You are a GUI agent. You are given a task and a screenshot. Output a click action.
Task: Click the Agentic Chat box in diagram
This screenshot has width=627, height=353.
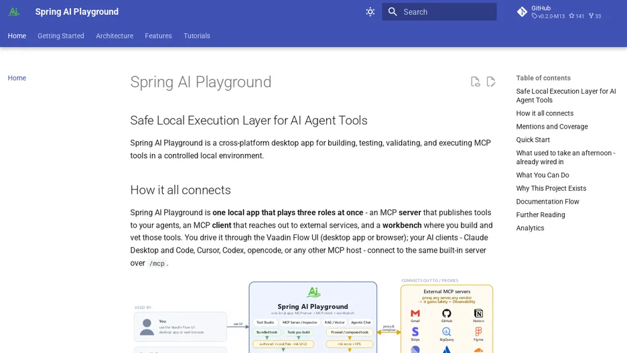pyautogui.click(x=360, y=322)
